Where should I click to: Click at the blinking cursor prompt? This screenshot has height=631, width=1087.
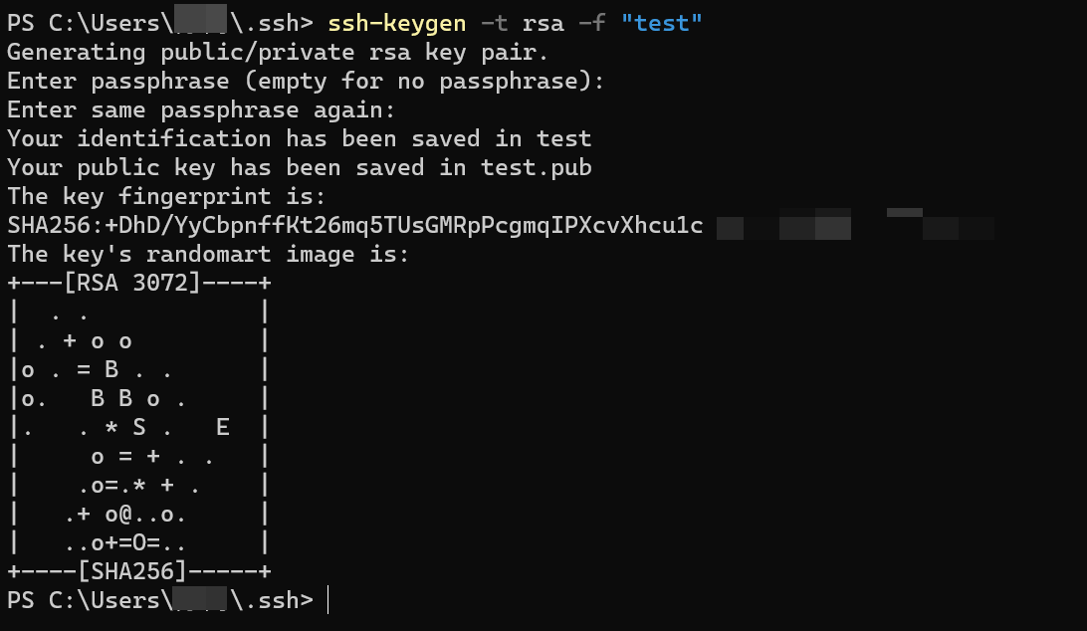(x=327, y=600)
